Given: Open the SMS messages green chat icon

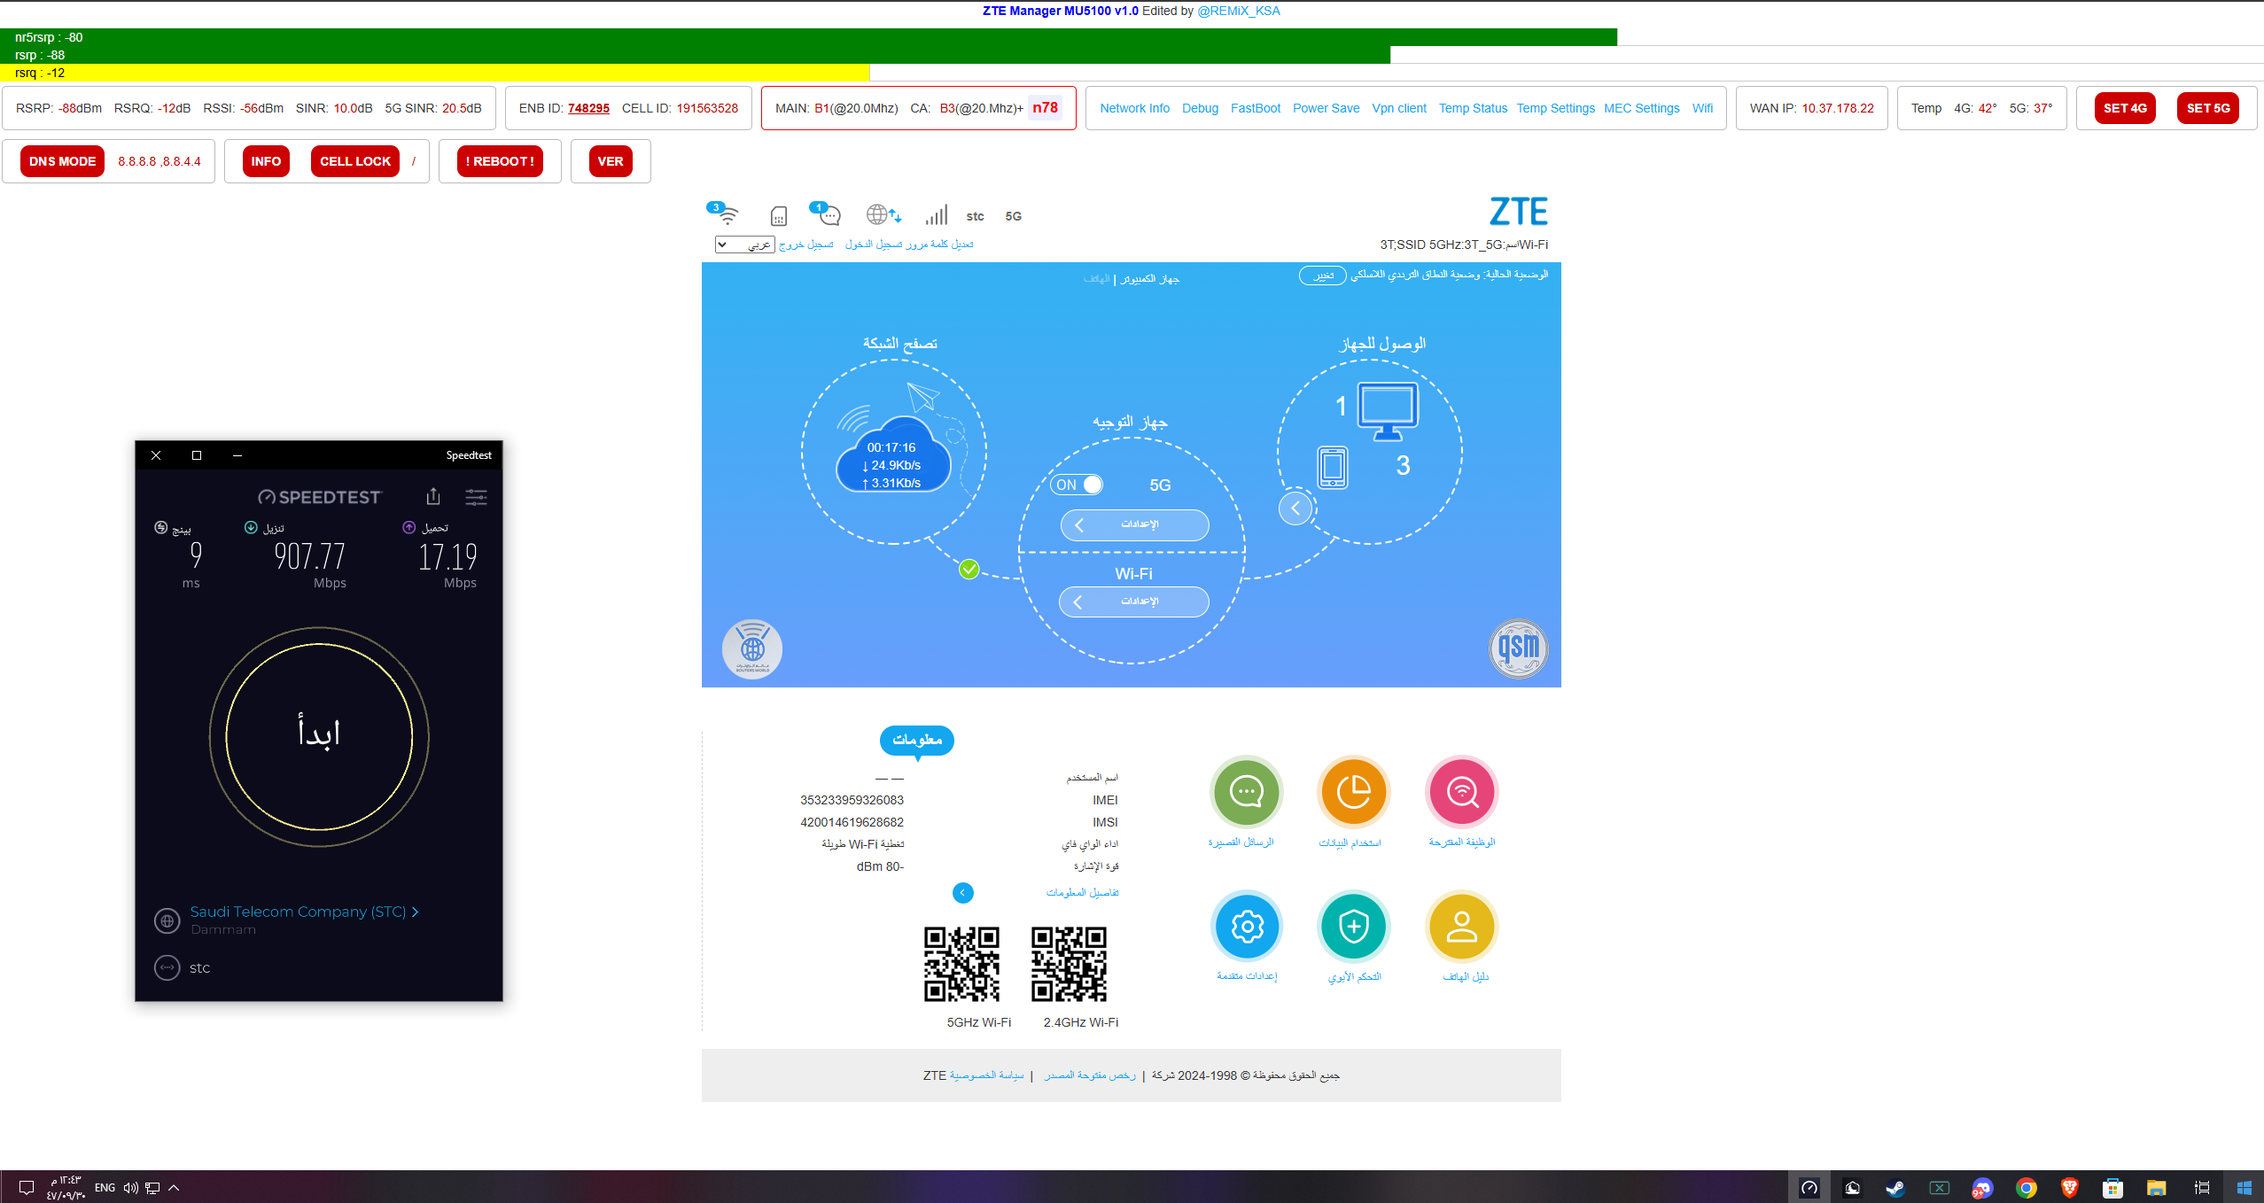Looking at the screenshot, I should tap(1246, 791).
